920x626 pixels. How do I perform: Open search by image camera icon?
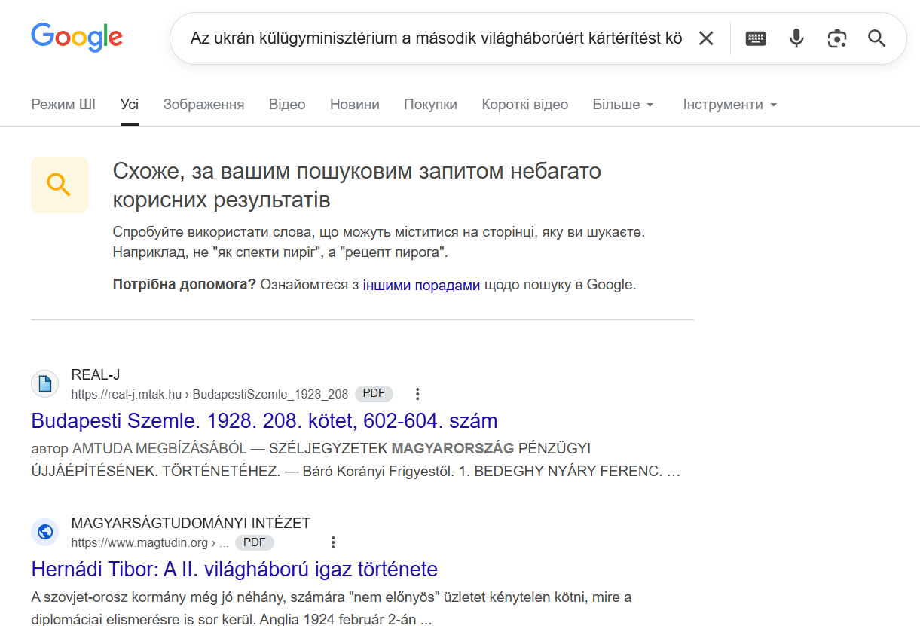[836, 38]
